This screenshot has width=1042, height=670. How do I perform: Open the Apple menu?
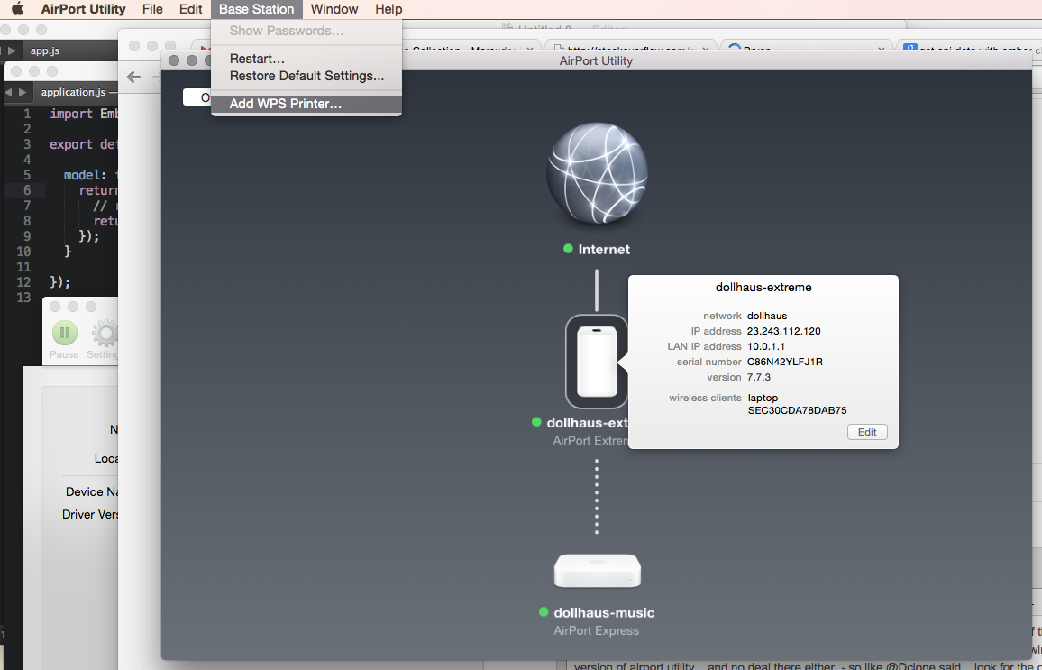tap(18, 9)
